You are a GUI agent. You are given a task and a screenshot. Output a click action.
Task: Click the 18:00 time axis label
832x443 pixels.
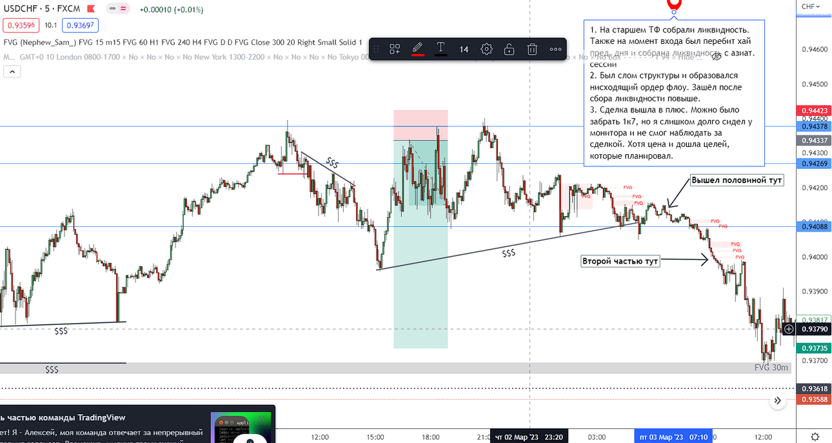coord(430,437)
